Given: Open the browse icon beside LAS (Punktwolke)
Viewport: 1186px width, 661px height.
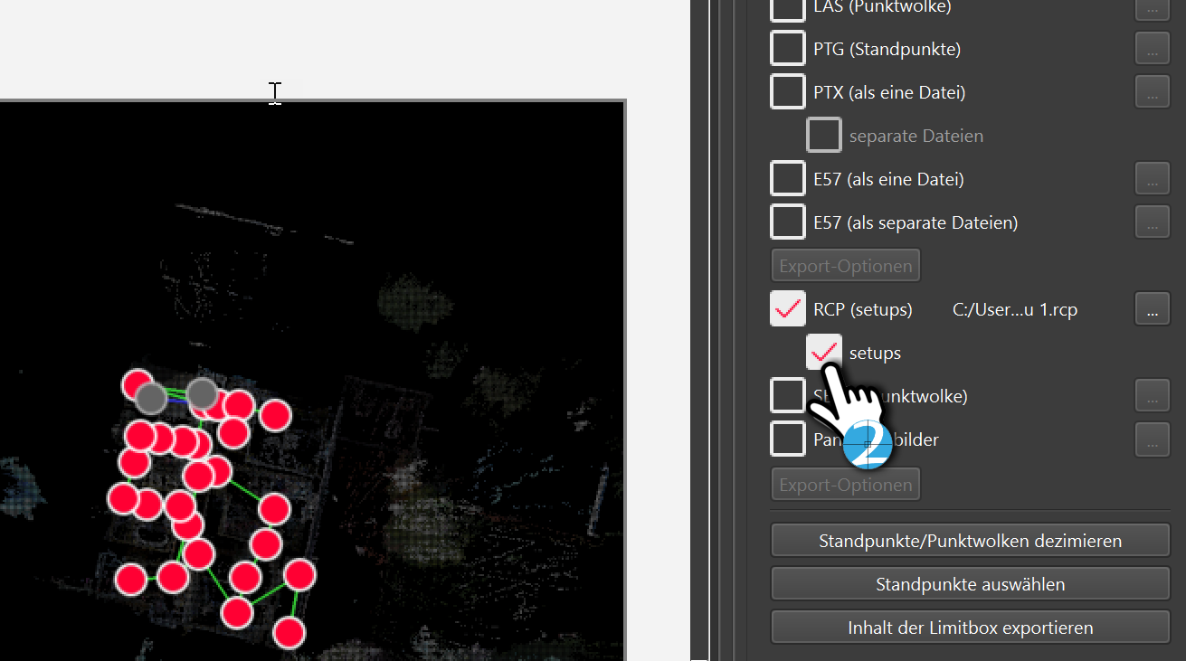Looking at the screenshot, I should pos(1152,9).
